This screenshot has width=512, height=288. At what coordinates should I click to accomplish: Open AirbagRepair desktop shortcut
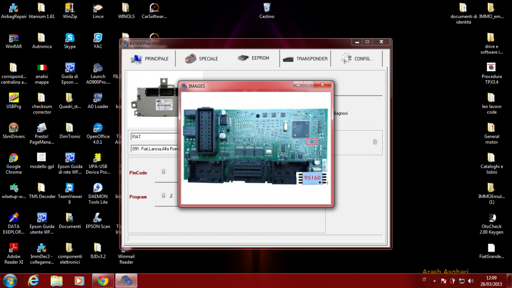pos(13,11)
